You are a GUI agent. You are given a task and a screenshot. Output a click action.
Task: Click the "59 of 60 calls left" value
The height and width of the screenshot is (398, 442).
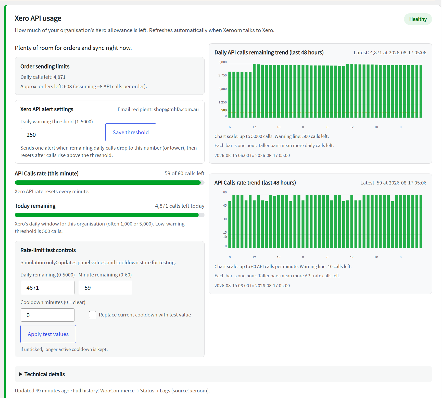pos(184,174)
